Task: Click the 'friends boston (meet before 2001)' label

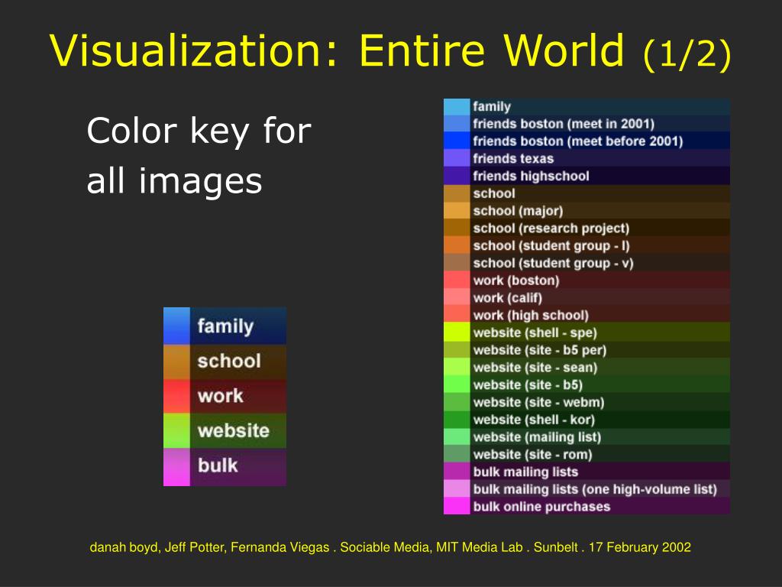Action: click(x=578, y=141)
